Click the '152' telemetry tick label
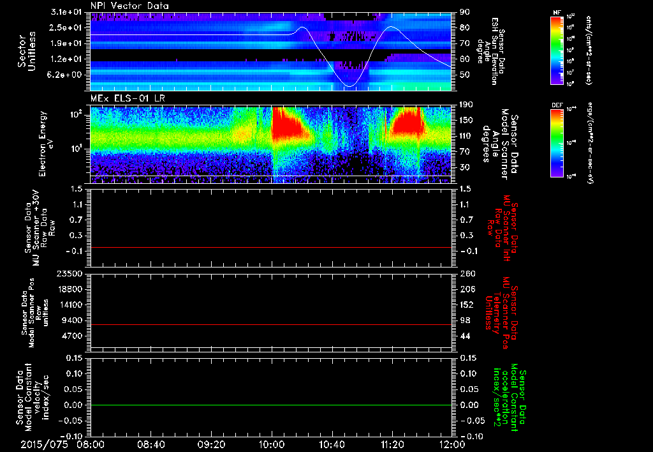The image size is (653, 452). coord(466,305)
